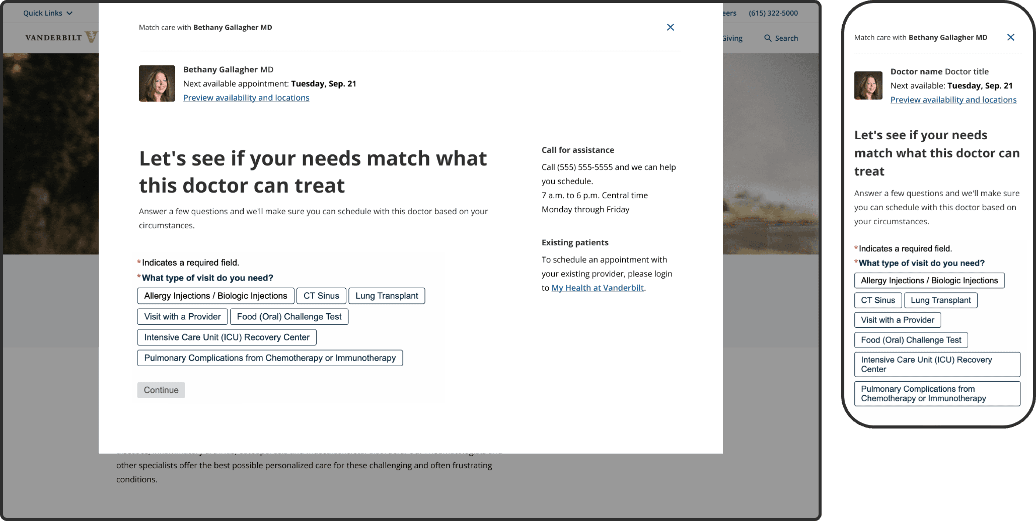
Task: Expand the Quick Links dropdown
Action: pos(47,13)
